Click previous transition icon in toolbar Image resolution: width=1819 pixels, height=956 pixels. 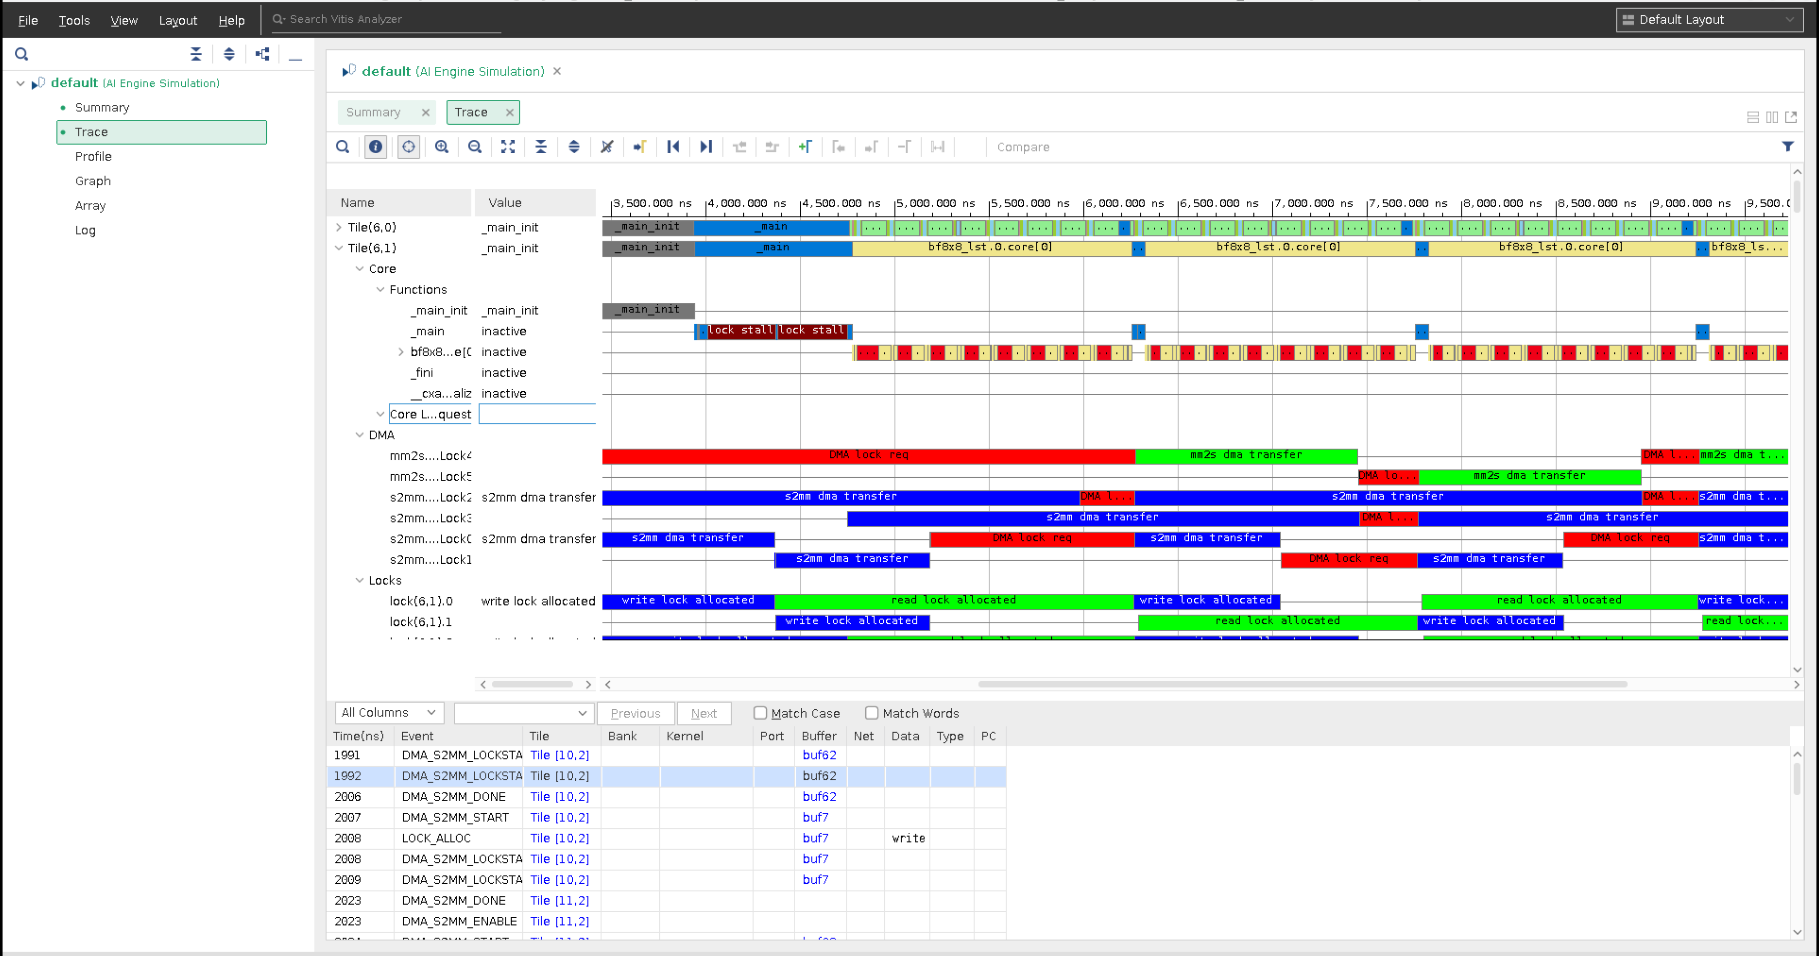coord(739,147)
